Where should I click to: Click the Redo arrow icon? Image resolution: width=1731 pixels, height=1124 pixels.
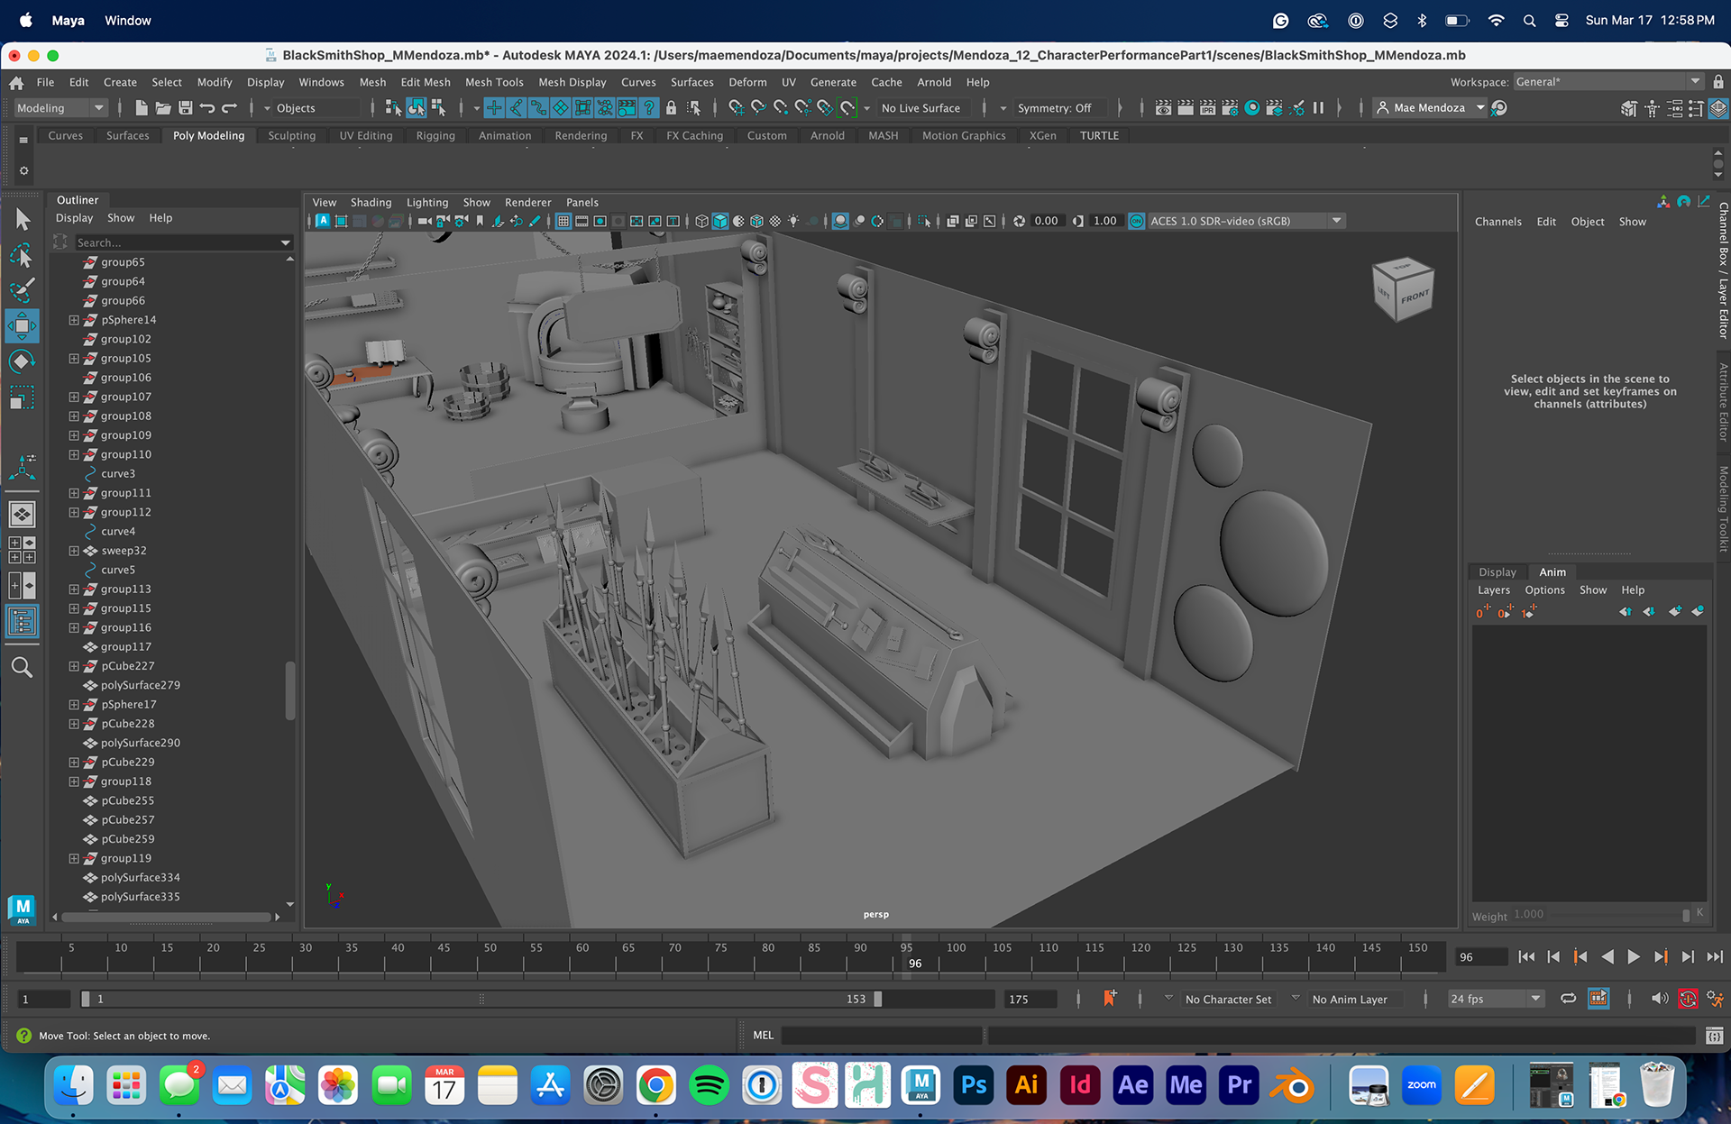[230, 108]
